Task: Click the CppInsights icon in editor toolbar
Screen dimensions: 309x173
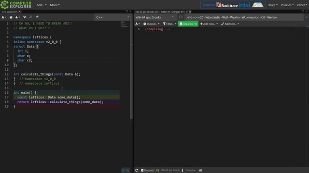Action: click(30, 17)
